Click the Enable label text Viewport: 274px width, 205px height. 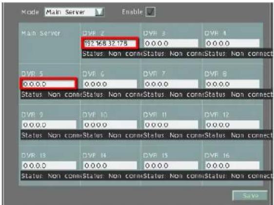pos(132,12)
